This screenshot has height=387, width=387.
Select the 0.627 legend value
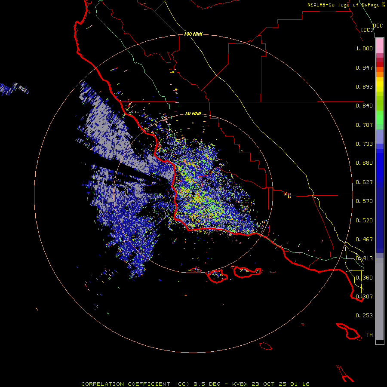(x=364, y=182)
